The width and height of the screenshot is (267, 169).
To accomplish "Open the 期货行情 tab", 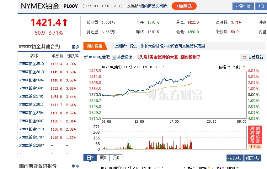I will (243, 6).
